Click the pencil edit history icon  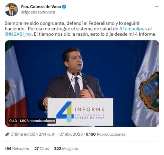7,134
